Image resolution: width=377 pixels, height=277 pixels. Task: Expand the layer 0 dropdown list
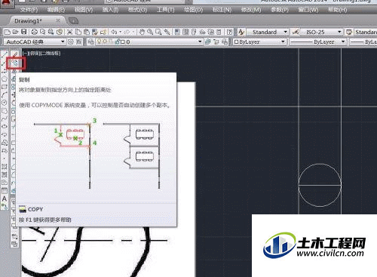coord(200,42)
